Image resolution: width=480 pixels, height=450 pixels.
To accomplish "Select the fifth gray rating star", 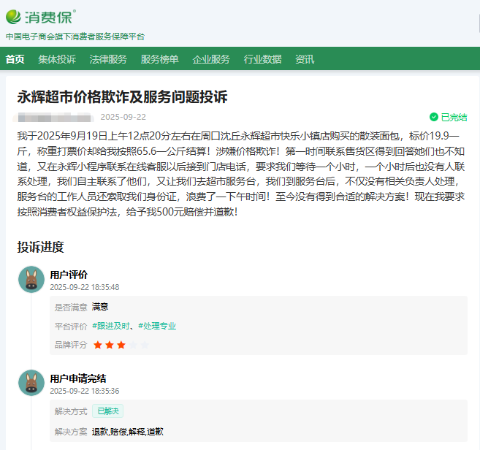I will click(144, 345).
